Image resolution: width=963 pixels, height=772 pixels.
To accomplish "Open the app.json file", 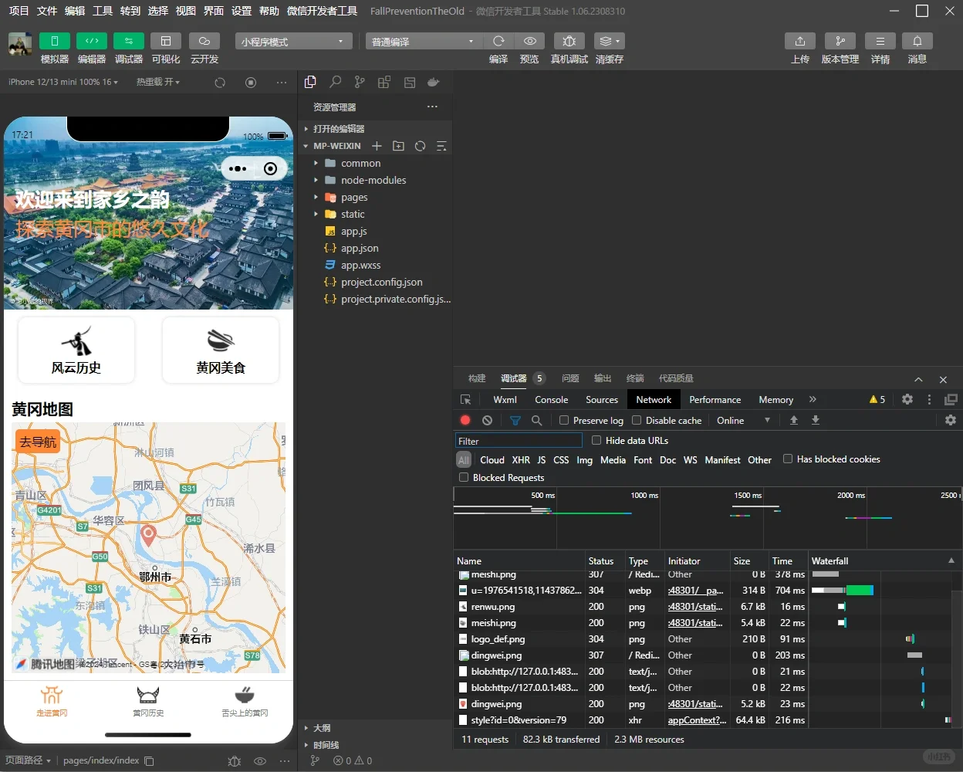I will (x=375, y=248).
